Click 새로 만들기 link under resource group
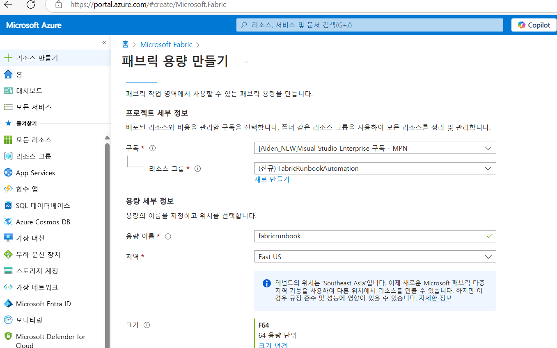This screenshot has height=348, width=557. (272, 179)
